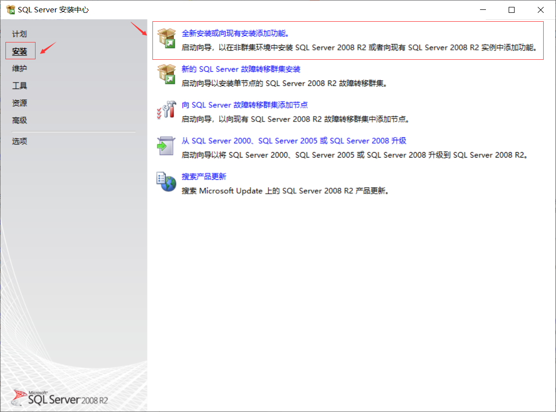The image size is (556, 412).
Task: Open the 资源 sidebar page
Action: 20,103
